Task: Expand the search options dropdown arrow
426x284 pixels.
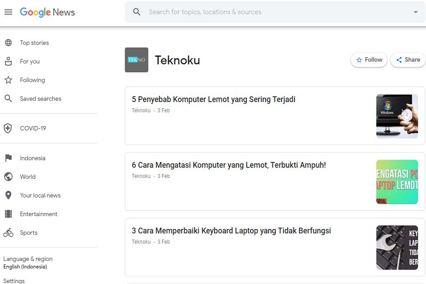Action: [415, 12]
